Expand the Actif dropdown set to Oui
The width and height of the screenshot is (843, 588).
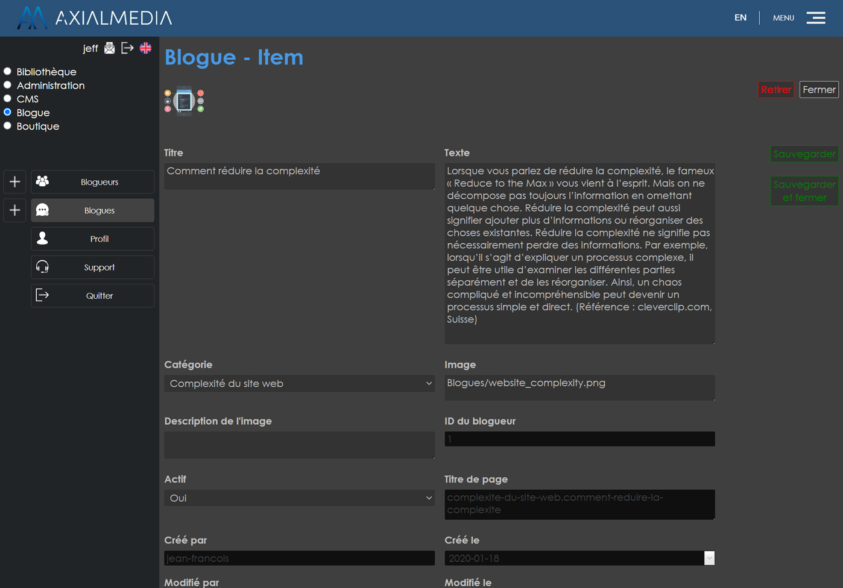(299, 498)
